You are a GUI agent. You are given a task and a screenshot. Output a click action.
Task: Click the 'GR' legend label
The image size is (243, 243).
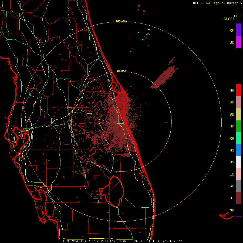[232, 102]
